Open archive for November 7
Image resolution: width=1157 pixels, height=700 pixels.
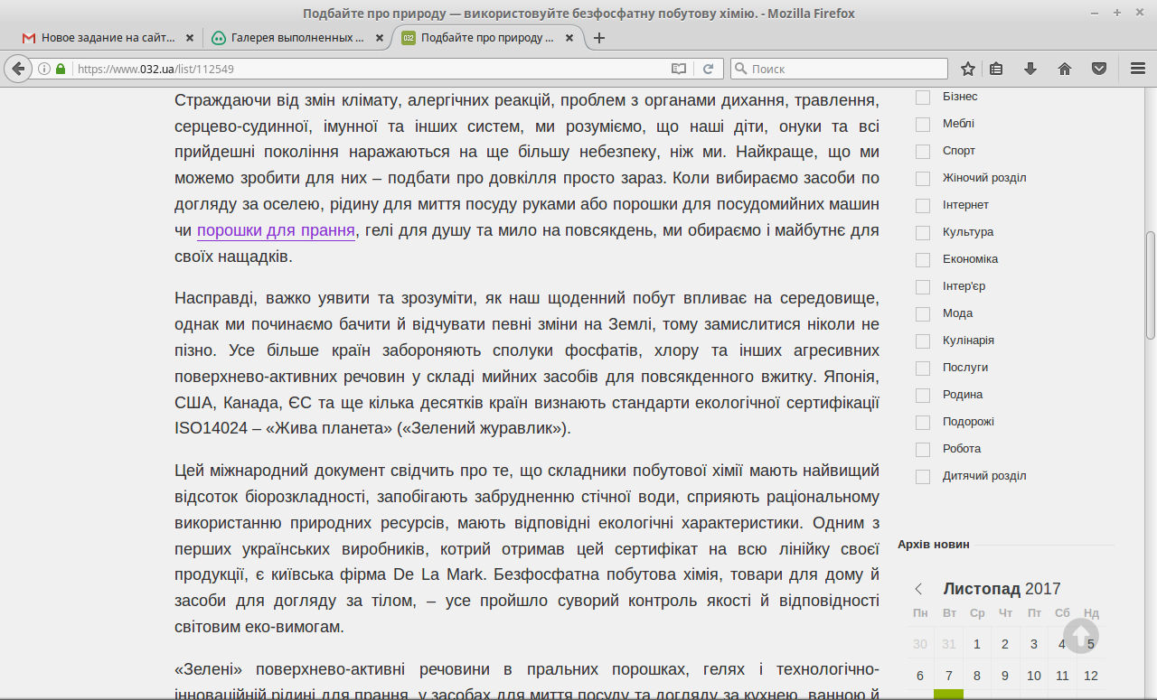click(949, 676)
